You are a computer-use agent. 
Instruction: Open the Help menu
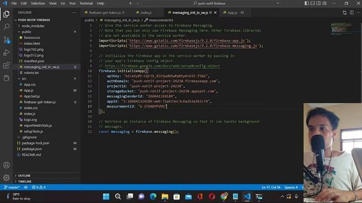click(100, 3)
